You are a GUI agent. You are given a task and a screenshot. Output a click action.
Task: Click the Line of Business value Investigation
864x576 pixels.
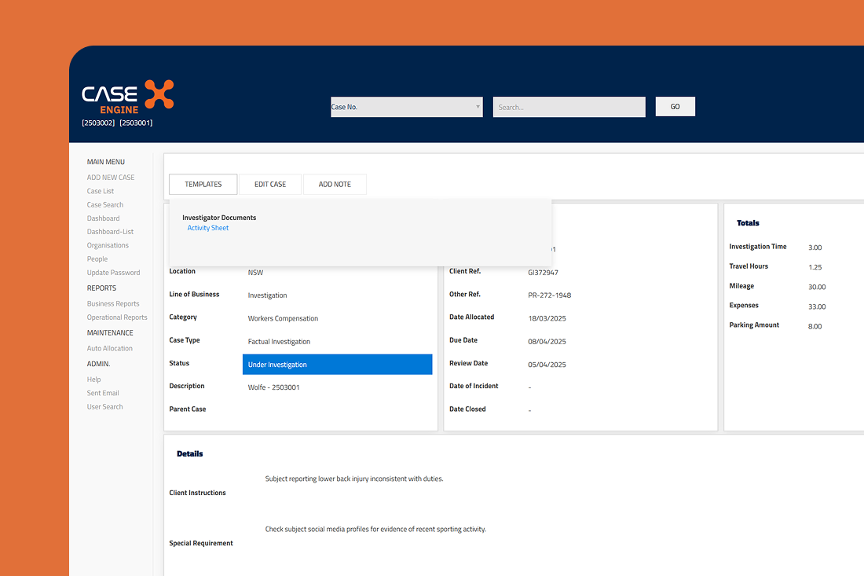coord(267,295)
